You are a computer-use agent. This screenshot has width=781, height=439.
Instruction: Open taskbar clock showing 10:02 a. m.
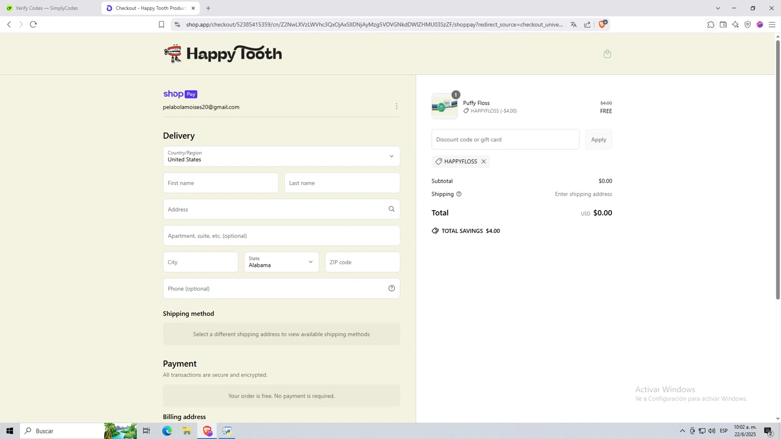pyautogui.click(x=745, y=431)
